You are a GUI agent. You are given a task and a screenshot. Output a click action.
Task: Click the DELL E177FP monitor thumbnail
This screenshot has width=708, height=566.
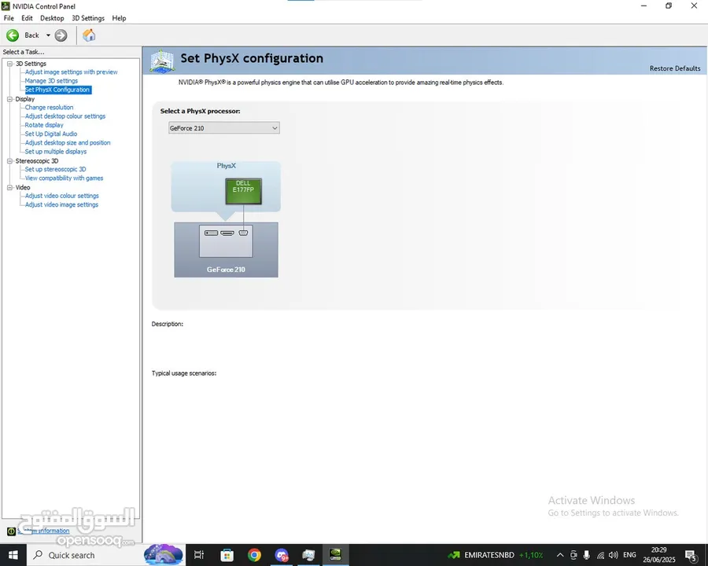pos(243,191)
